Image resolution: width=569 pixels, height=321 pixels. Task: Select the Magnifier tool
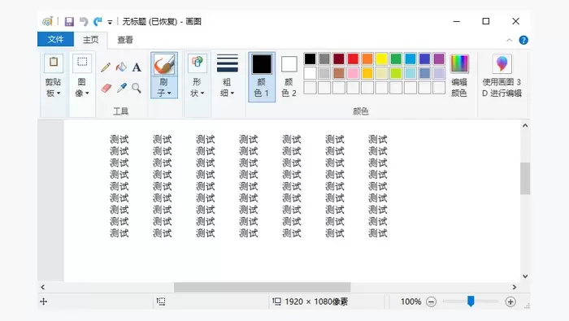coord(137,88)
